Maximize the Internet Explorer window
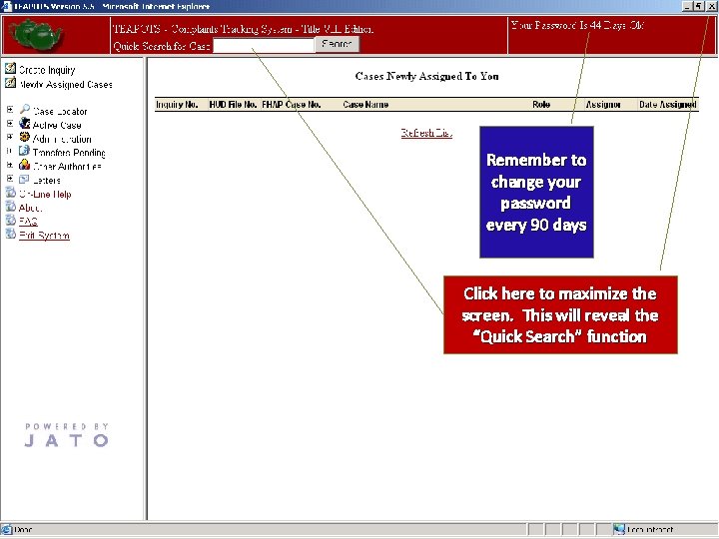719x539 pixels. pos(698,6)
